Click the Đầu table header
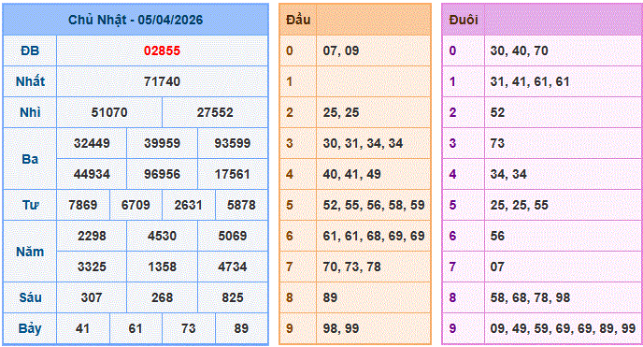 (298, 20)
